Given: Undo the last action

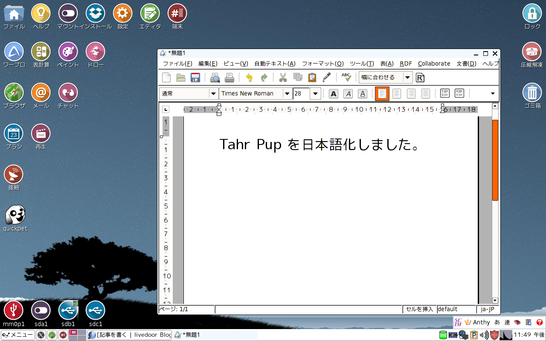Looking at the screenshot, I should click(249, 78).
